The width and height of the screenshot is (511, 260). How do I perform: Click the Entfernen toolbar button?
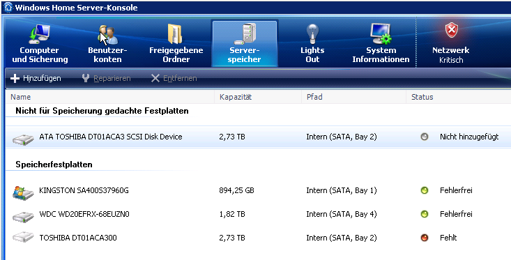(174, 78)
